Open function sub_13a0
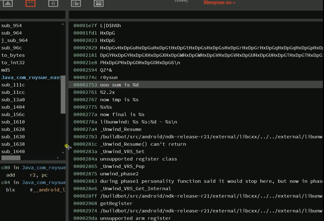 13,100
